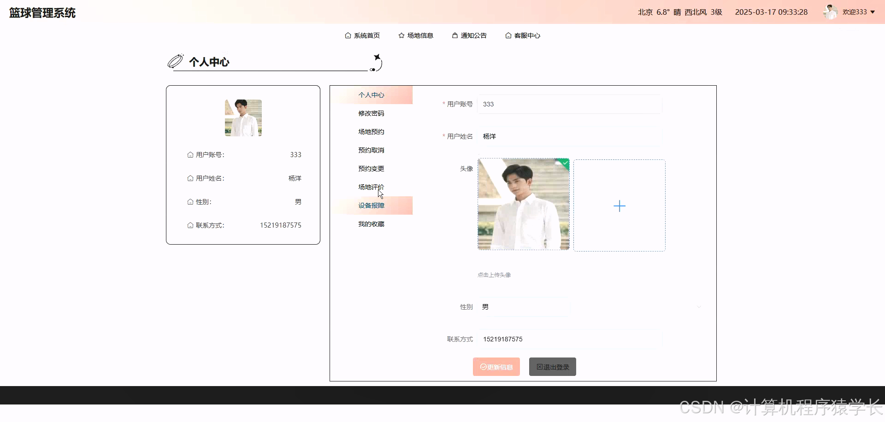This screenshot has height=422, width=885.
Task: Click the 退出登录 button
Action: [x=552, y=366]
